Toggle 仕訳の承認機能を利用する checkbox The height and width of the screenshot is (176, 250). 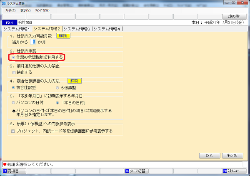tap(13, 57)
